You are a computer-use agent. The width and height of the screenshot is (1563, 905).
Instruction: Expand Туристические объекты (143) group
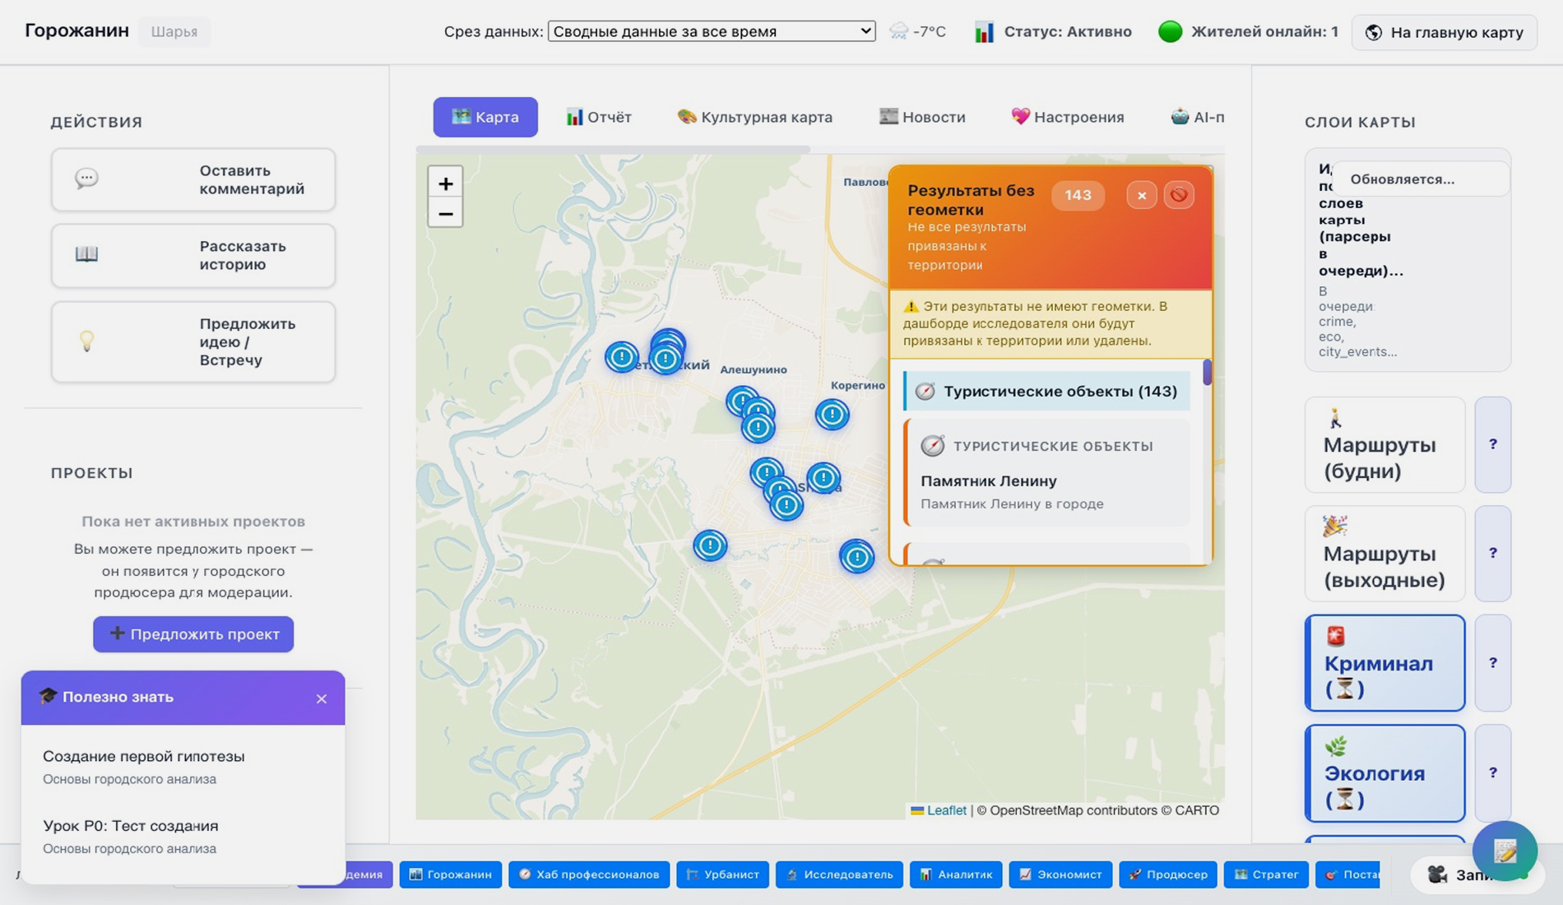[x=1046, y=392]
